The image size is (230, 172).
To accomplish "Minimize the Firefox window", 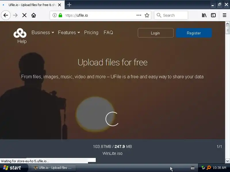I will pos(212,5).
